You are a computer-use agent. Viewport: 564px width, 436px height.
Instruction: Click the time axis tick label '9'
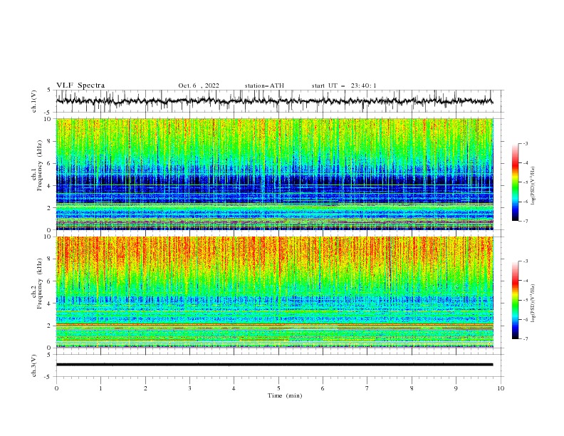tap(456, 388)
